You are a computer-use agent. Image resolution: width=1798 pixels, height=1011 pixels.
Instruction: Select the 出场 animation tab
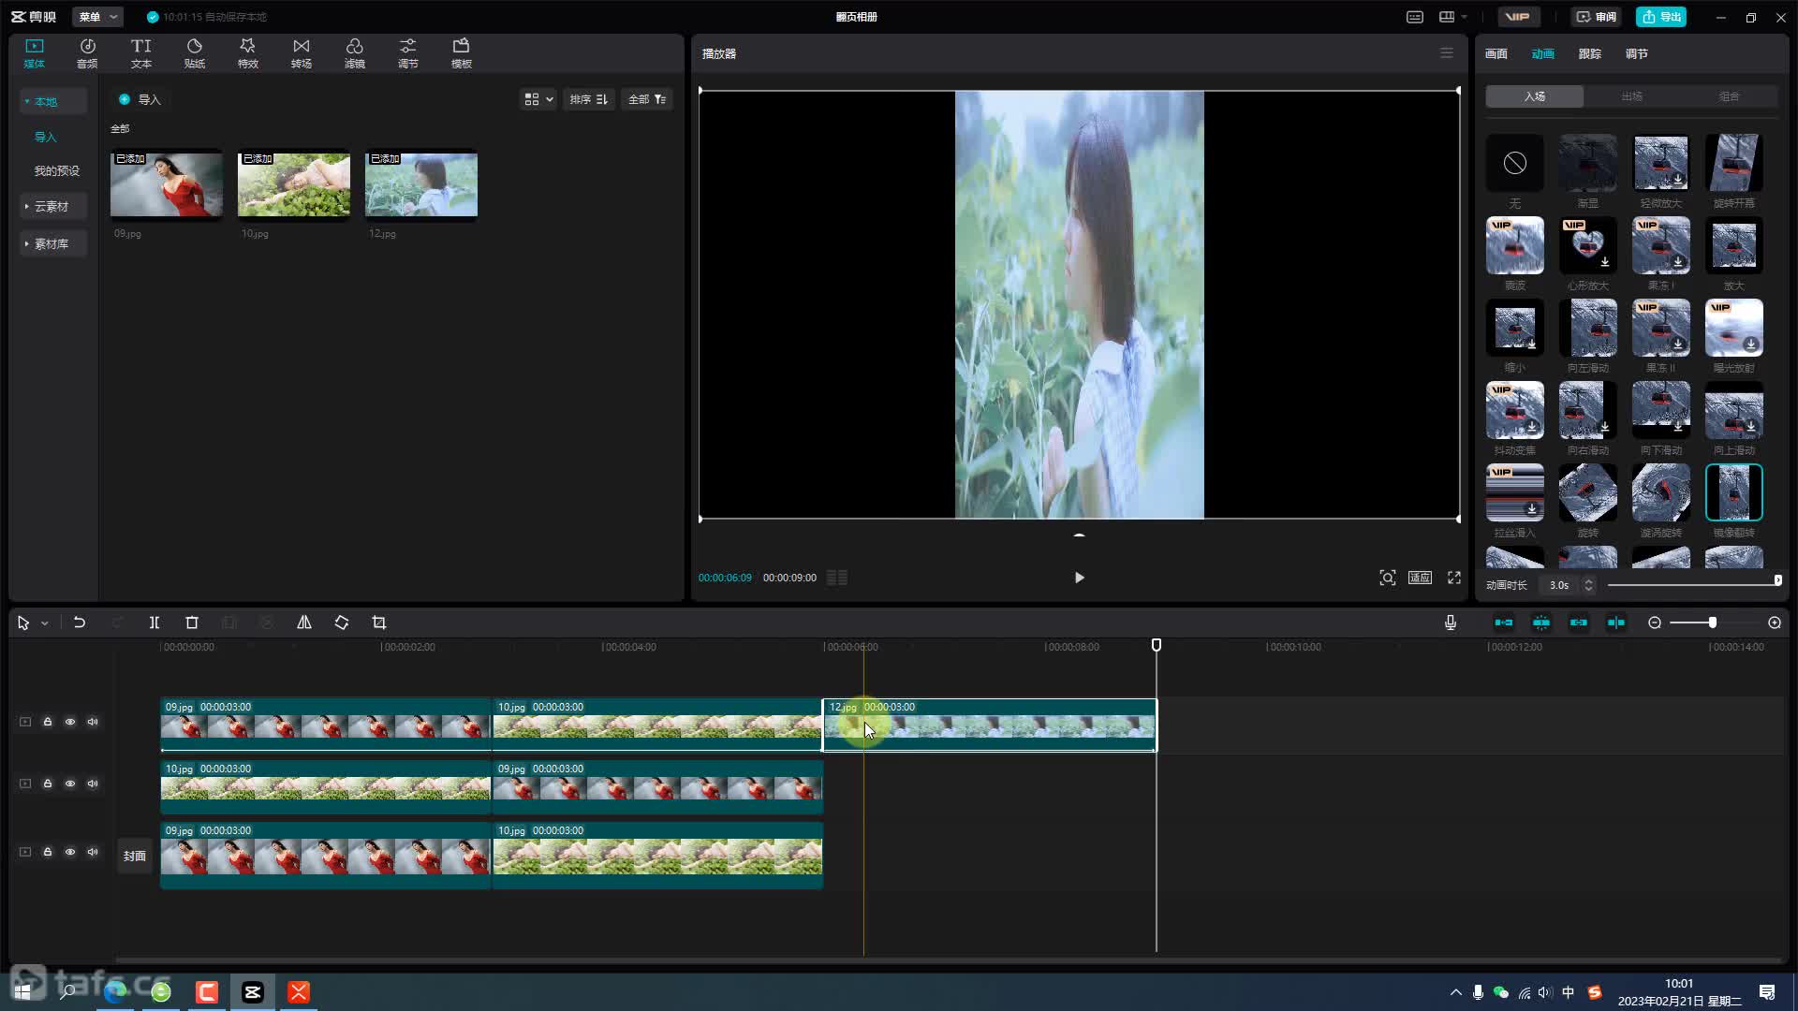(1632, 96)
